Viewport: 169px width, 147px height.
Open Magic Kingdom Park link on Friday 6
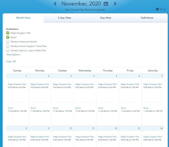tap(130, 84)
